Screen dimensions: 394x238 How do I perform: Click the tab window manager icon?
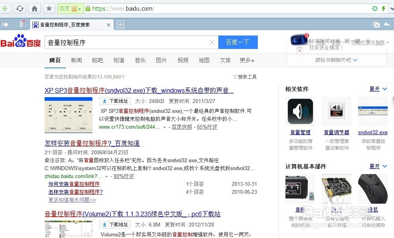click(376, 24)
